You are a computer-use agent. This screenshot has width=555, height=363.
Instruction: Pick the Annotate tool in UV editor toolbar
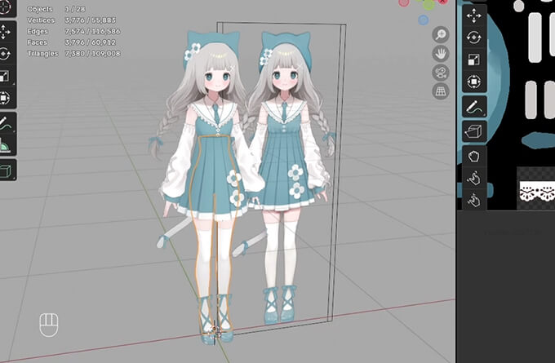(474, 107)
